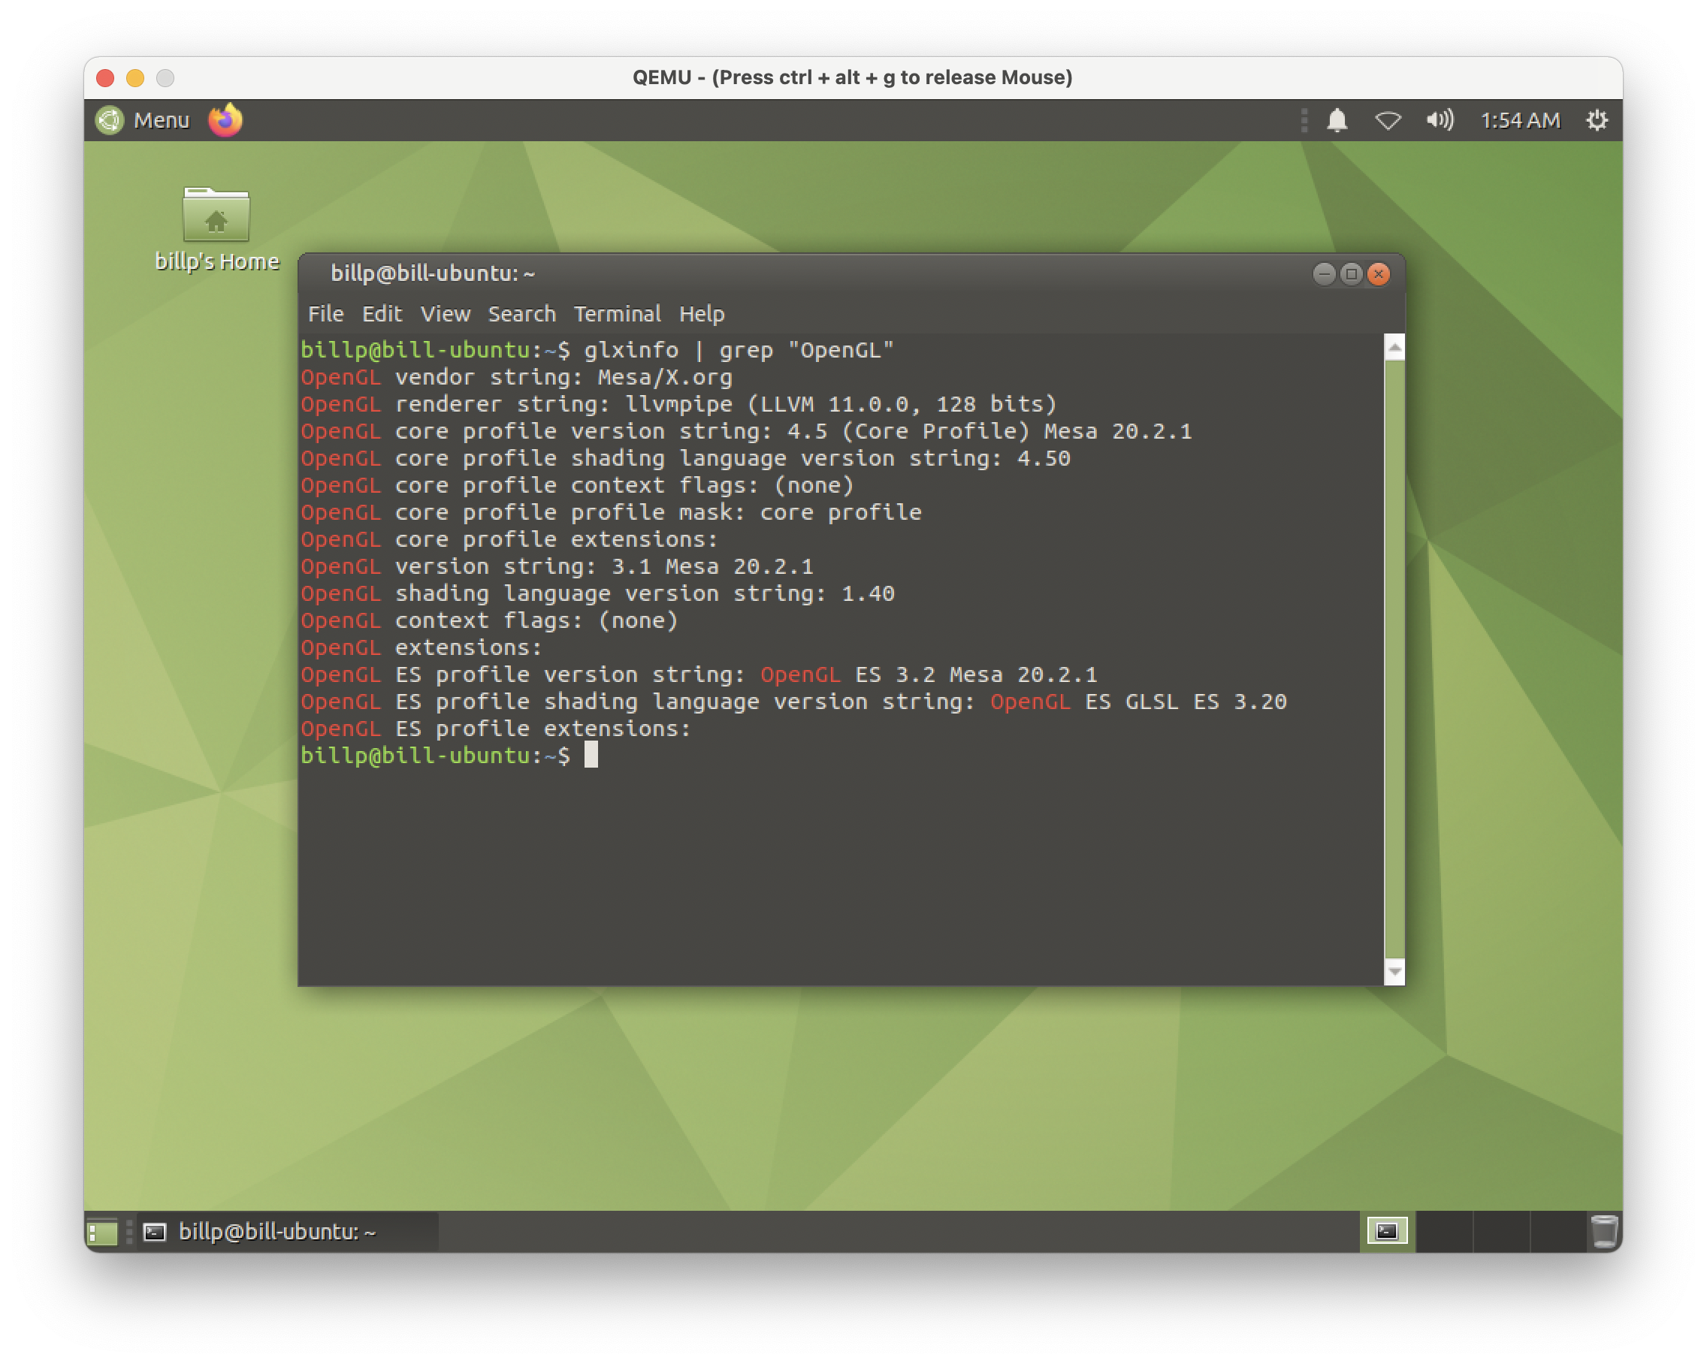Open the Terminal menu item

point(617,314)
